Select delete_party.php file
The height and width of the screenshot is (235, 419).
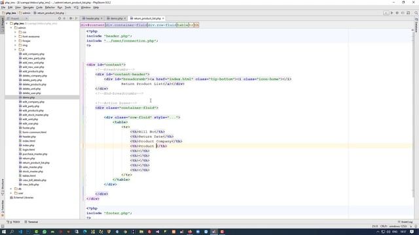pos(32,80)
